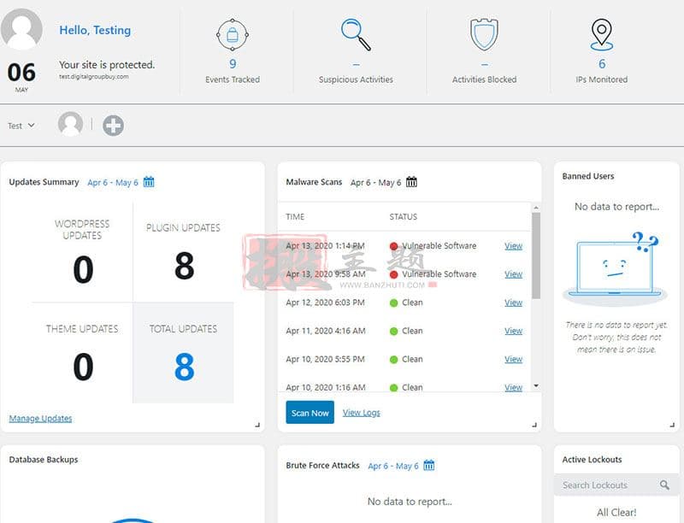
Task: Click the Plugin Updates count 8
Action: tap(184, 266)
